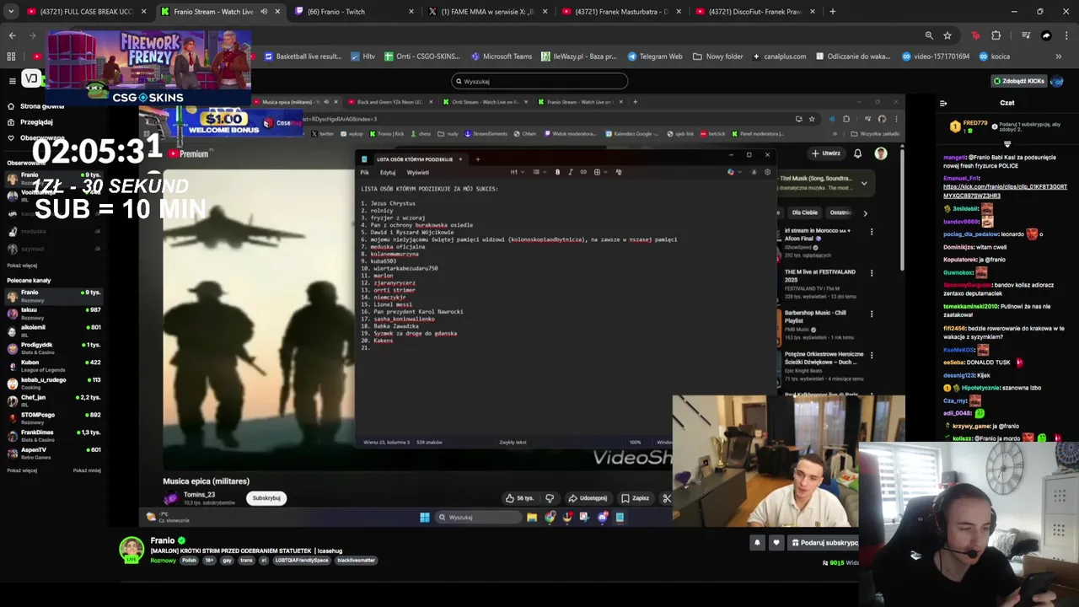Open Nowy folder bookmarks folder
The height and width of the screenshot is (607, 1079).
click(x=718, y=56)
